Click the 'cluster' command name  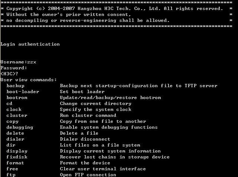pos(17,115)
